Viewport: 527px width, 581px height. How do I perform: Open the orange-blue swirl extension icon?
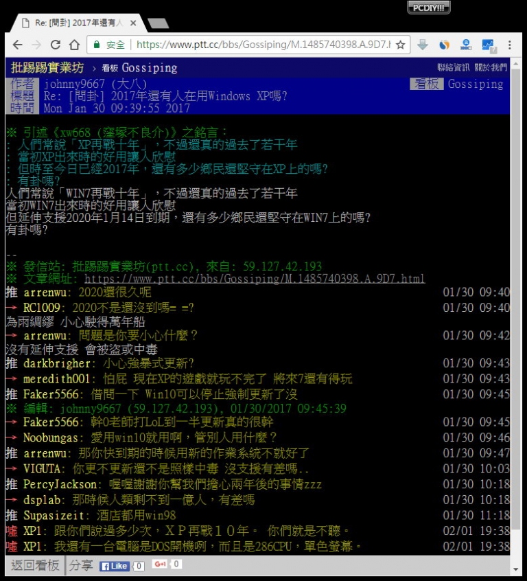(x=444, y=45)
